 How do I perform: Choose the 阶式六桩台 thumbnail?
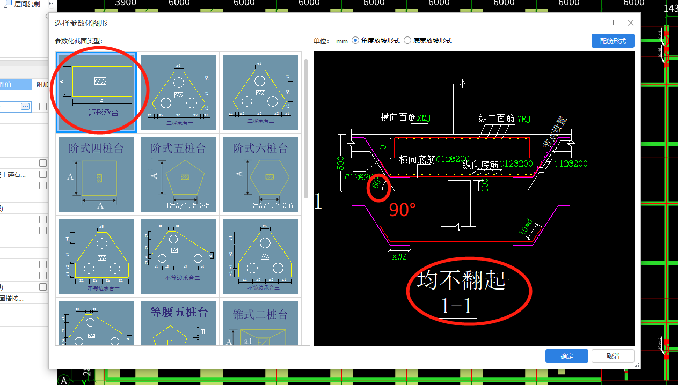[260, 174]
